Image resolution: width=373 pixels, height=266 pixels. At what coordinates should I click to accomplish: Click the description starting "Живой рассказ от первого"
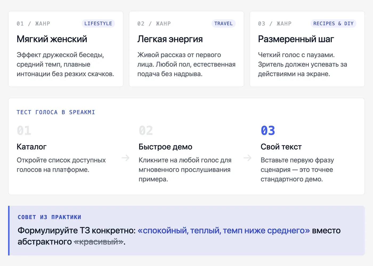click(x=186, y=64)
